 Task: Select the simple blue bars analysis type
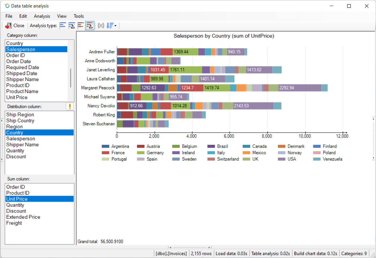pos(62,25)
